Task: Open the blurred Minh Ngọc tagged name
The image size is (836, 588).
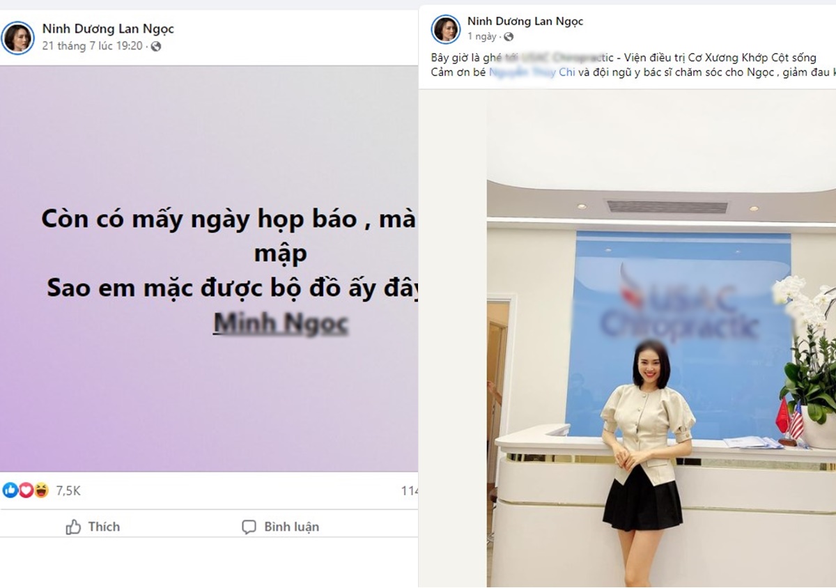Action: point(280,324)
